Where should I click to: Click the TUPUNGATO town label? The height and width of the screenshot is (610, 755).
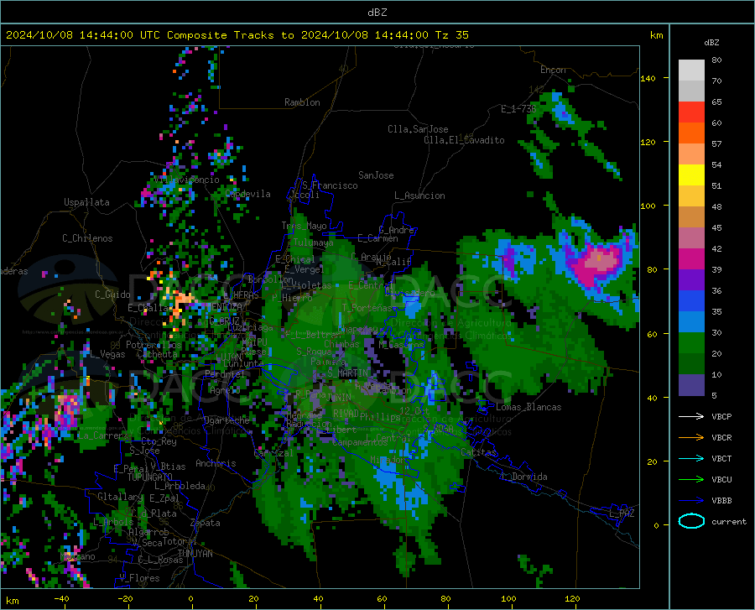tap(150, 477)
